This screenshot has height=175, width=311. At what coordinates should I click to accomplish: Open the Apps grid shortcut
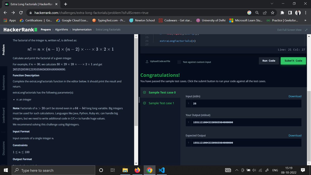tap(9, 20)
